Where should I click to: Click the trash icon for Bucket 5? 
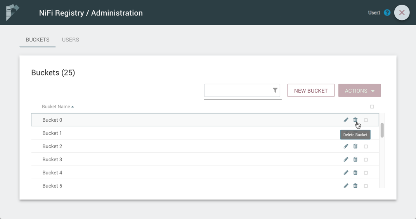click(x=355, y=186)
